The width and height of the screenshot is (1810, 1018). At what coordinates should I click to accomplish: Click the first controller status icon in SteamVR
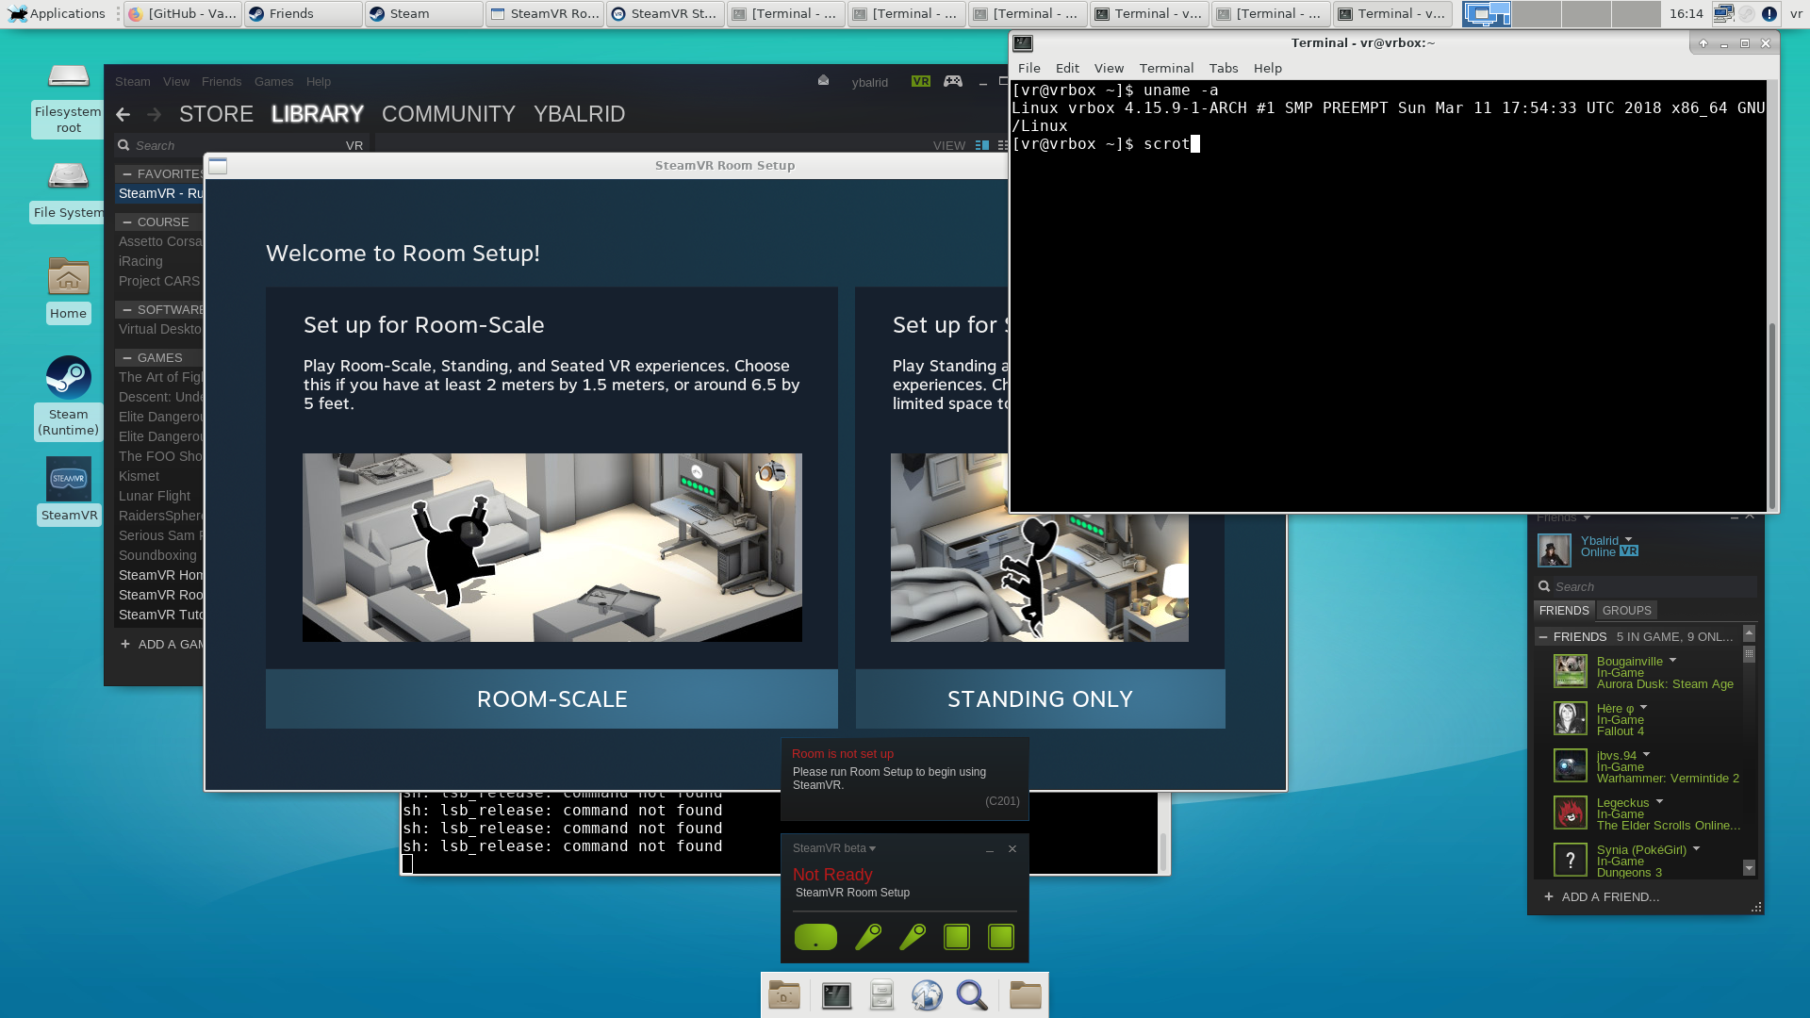(x=867, y=937)
